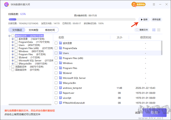
Task: Click the ProgramData folder icon in list
Action: [x=60, y=48]
